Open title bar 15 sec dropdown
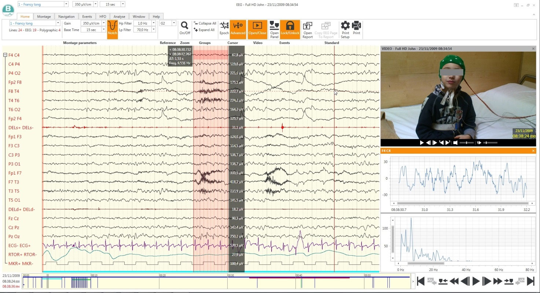This screenshot has width=540, height=293. coord(123,4)
